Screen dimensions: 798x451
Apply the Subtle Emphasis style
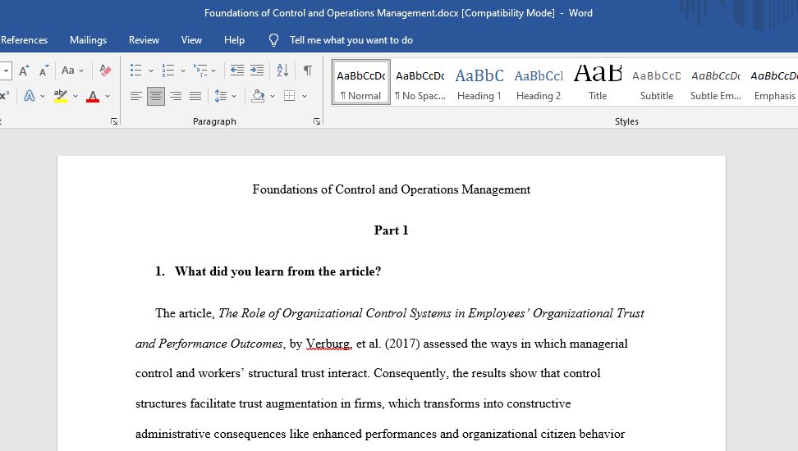tap(716, 82)
